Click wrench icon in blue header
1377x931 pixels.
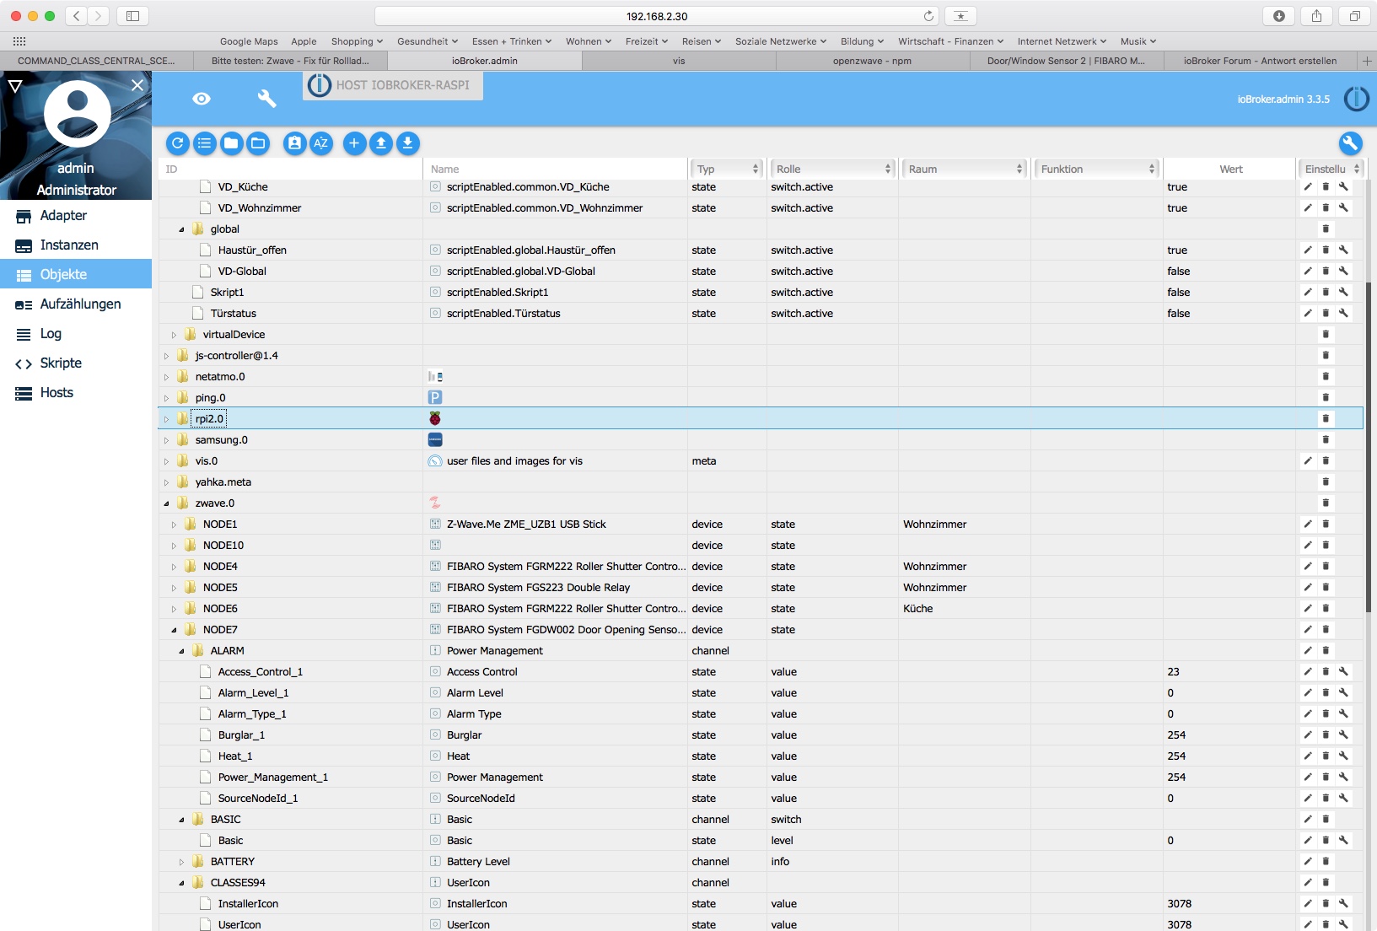266,99
